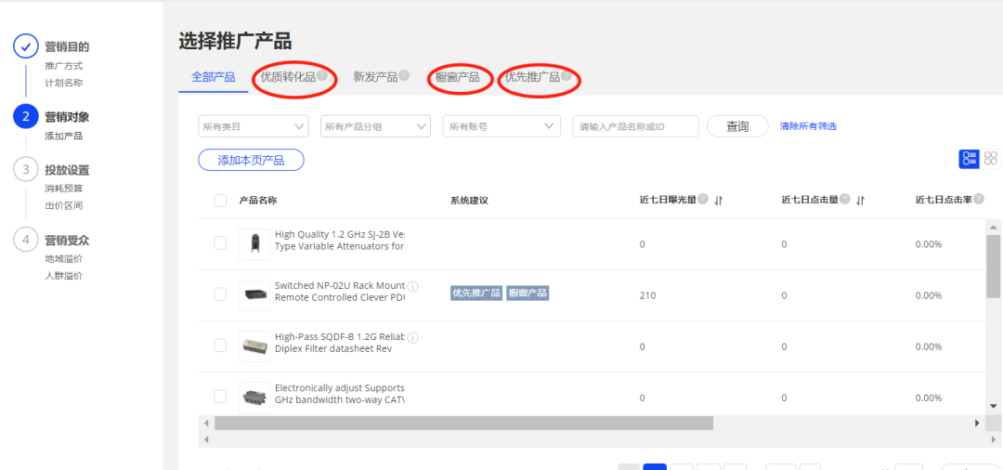The width and height of the screenshot is (1003, 470).
Task: Click help icon next to 新发产品 tab
Action: (x=404, y=75)
